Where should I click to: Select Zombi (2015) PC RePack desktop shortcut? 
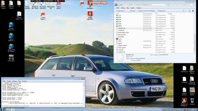tap(11, 48)
